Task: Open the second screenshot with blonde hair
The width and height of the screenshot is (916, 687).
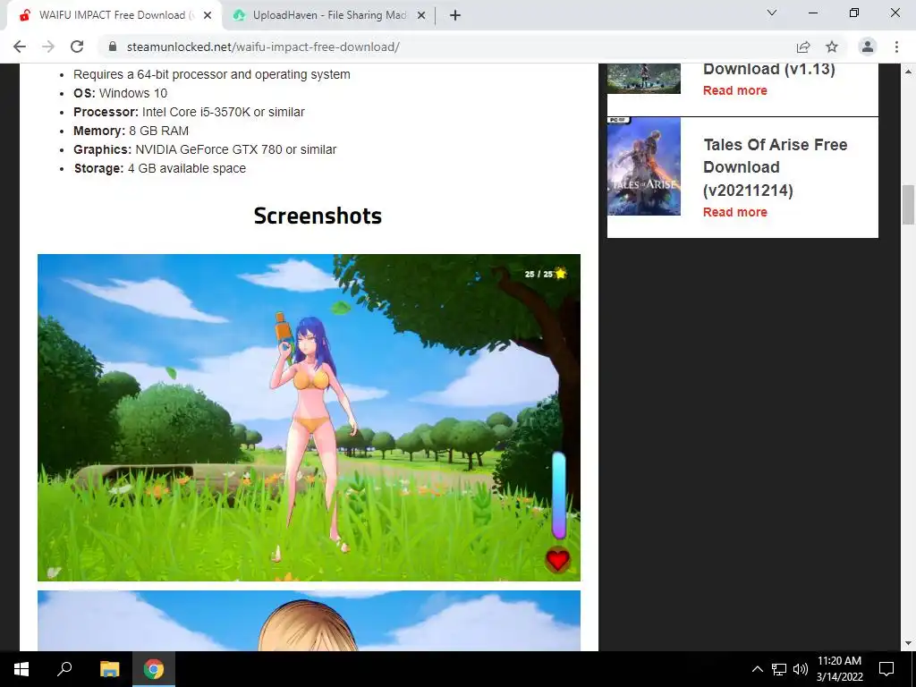Action: 309,621
